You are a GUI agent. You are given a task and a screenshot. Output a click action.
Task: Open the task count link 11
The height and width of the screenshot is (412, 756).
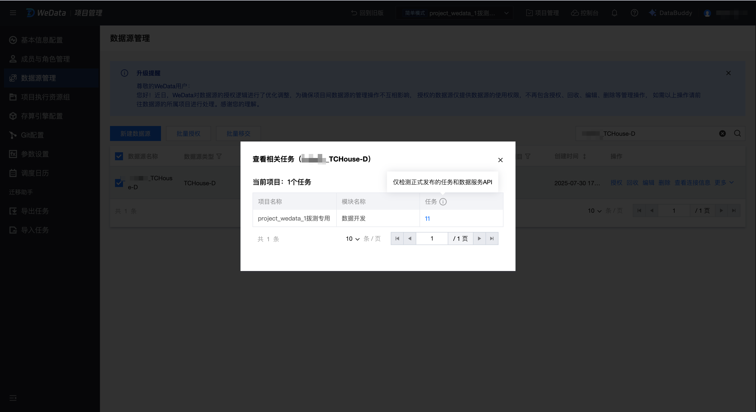pyautogui.click(x=427, y=218)
